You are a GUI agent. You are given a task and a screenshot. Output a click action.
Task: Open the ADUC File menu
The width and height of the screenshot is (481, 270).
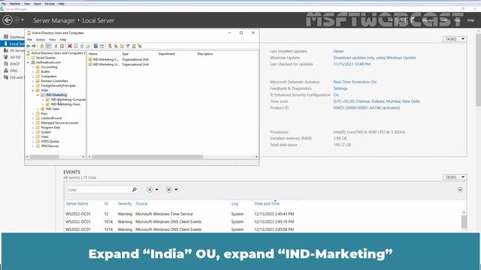click(29, 40)
